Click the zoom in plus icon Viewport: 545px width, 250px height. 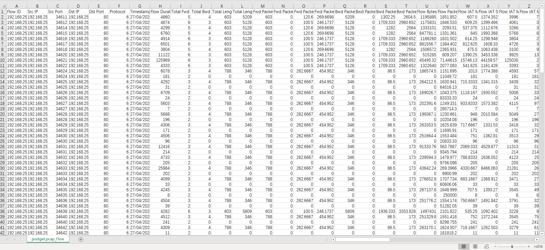(x=529, y=246)
